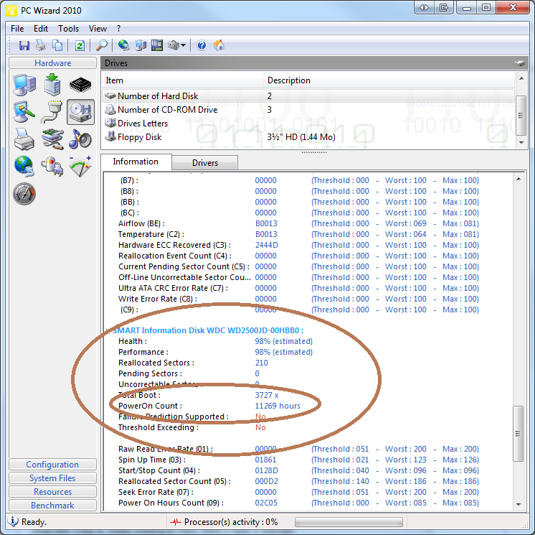Select the Power State battery plug icon
535x535 pixels.
[x=52, y=167]
